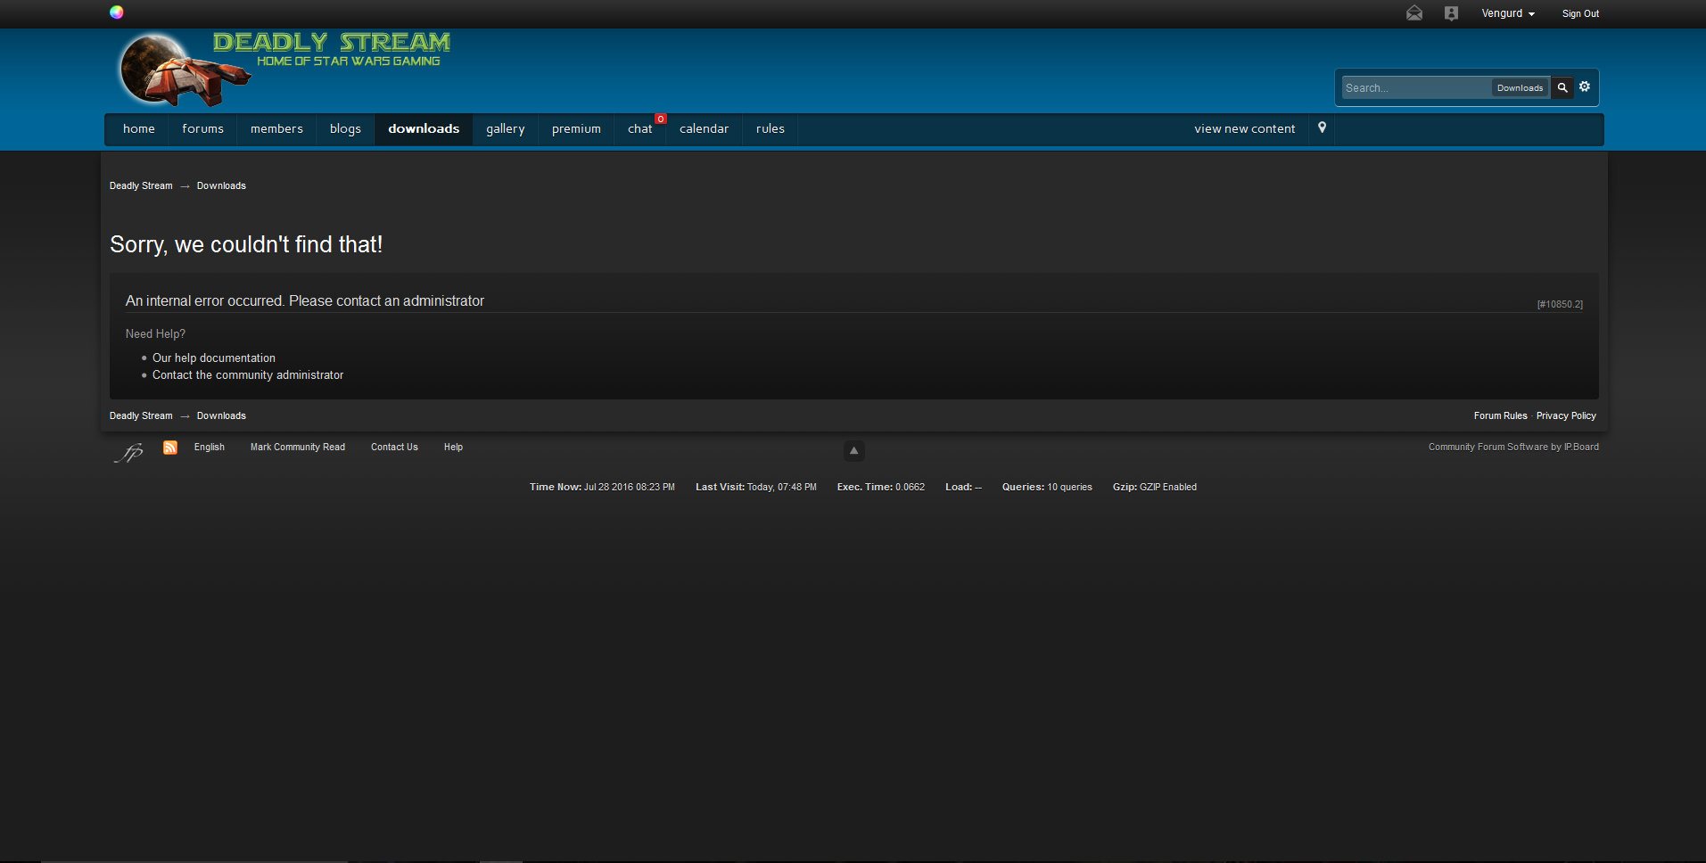Click top breadcrumb Downloads link
This screenshot has height=863, width=1706.
tap(221, 185)
